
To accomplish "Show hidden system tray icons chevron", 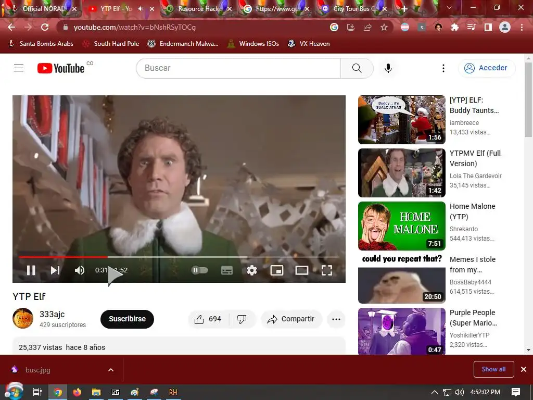I will (x=435, y=392).
